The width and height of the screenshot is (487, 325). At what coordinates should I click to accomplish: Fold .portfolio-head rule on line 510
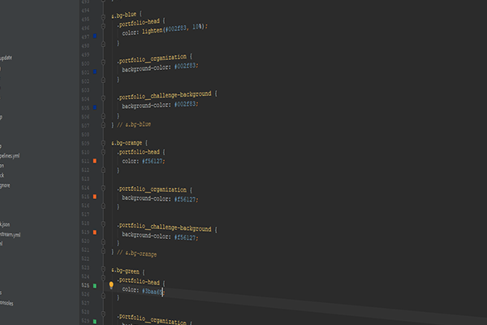103,152
